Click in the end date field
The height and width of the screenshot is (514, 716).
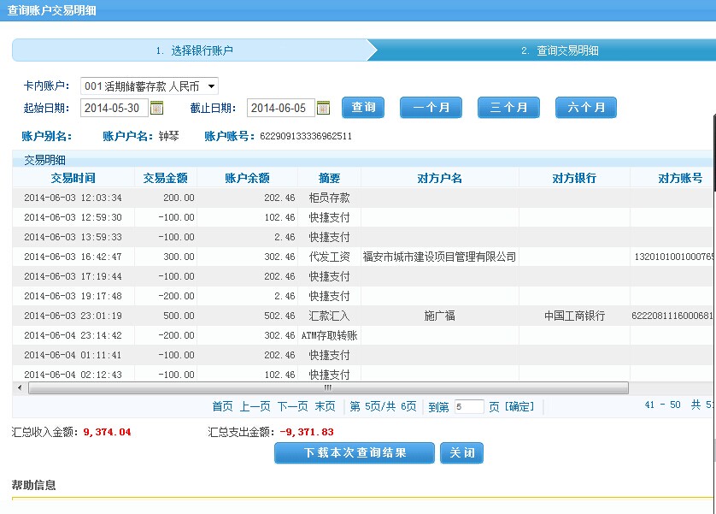point(280,108)
